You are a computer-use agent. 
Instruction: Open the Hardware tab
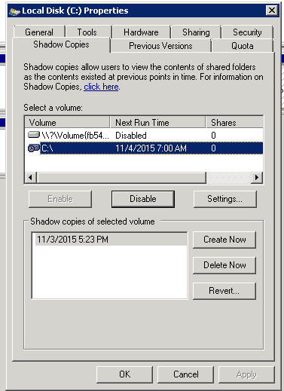click(141, 32)
